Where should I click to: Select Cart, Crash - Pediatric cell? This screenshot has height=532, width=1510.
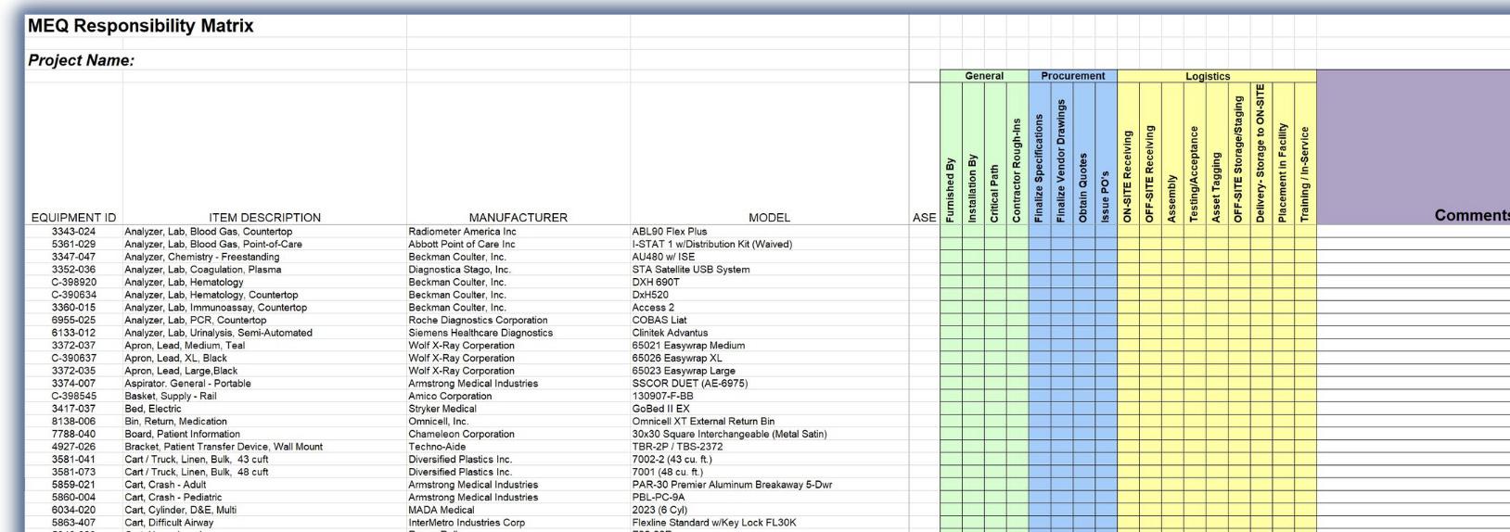tap(173, 498)
